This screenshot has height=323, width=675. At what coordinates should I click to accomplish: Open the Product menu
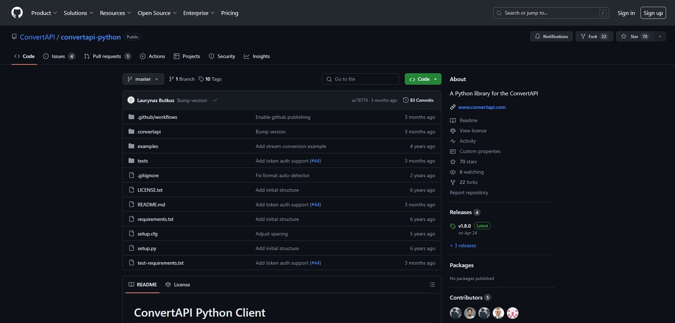[x=44, y=13]
